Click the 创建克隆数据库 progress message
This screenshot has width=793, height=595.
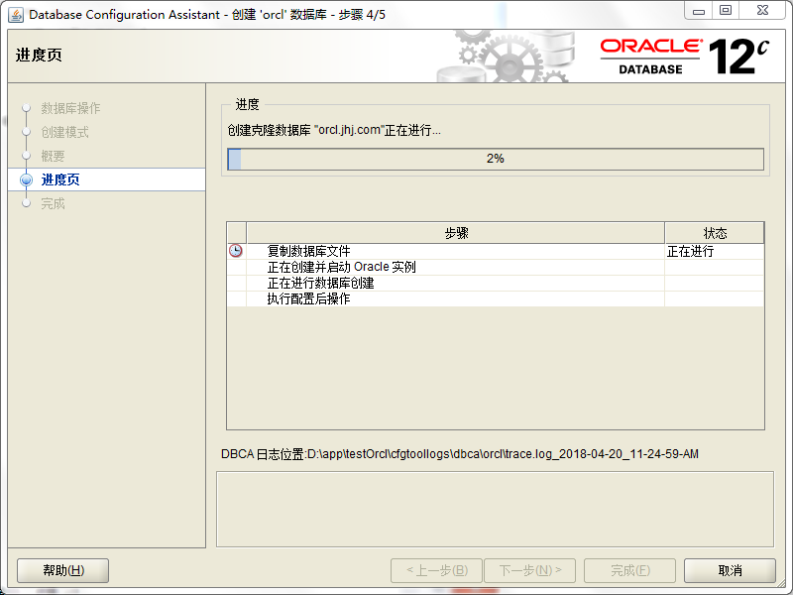[334, 130]
